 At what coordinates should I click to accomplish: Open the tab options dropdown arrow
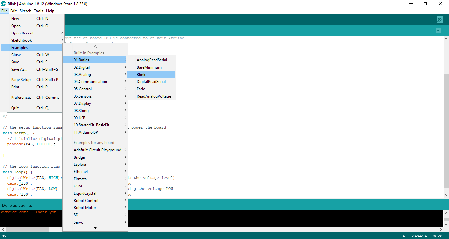tap(438, 31)
